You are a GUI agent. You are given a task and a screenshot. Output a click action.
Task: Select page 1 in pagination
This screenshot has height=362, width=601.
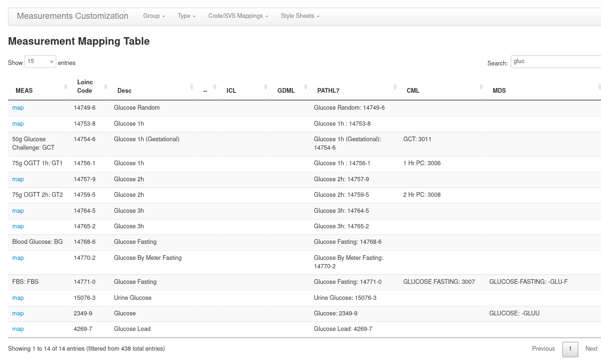[570, 349]
